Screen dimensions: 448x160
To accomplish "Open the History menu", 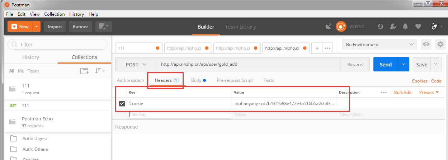I will coord(76,14).
